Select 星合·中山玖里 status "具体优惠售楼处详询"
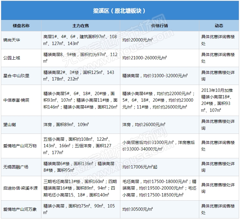This screenshot has width=240, height=220. (218, 75)
